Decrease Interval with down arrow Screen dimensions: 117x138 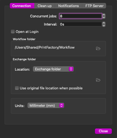click(x=104, y=26)
